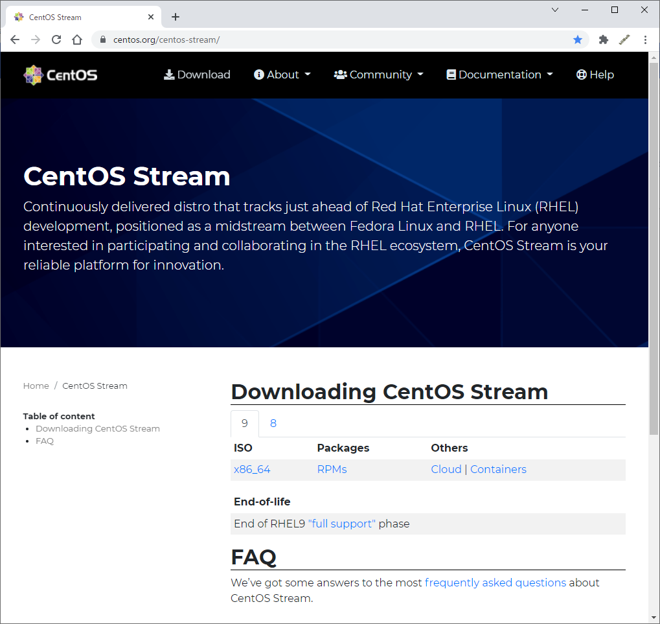
Task: Click the CentOS logo in the navbar
Action: click(x=60, y=75)
